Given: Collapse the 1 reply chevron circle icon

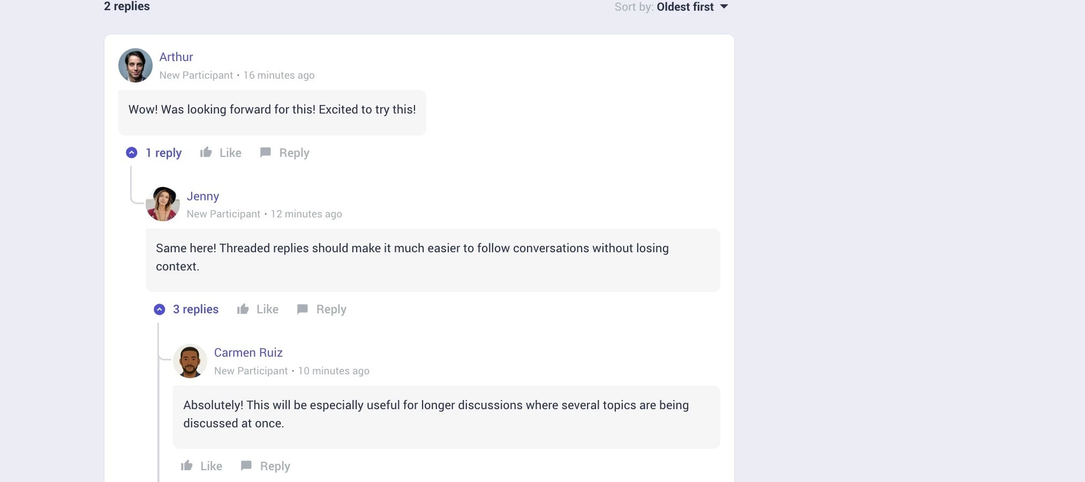Looking at the screenshot, I should pyautogui.click(x=132, y=153).
